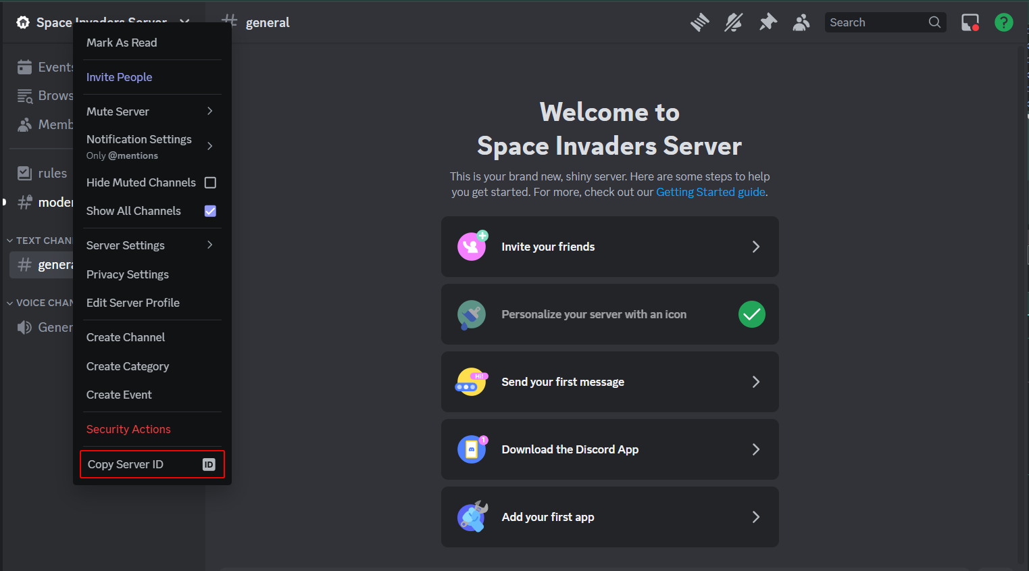This screenshot has height=571, width=1029.
Task: Click the Personalize server paintbrush icon
Action: (472, 314)
